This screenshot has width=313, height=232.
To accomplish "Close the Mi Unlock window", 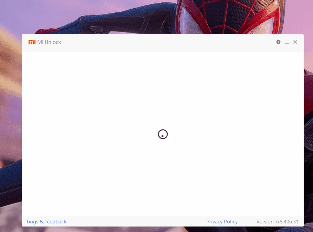I will [295, 42].
